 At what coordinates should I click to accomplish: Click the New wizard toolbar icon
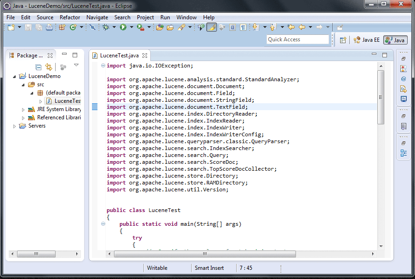11,27
